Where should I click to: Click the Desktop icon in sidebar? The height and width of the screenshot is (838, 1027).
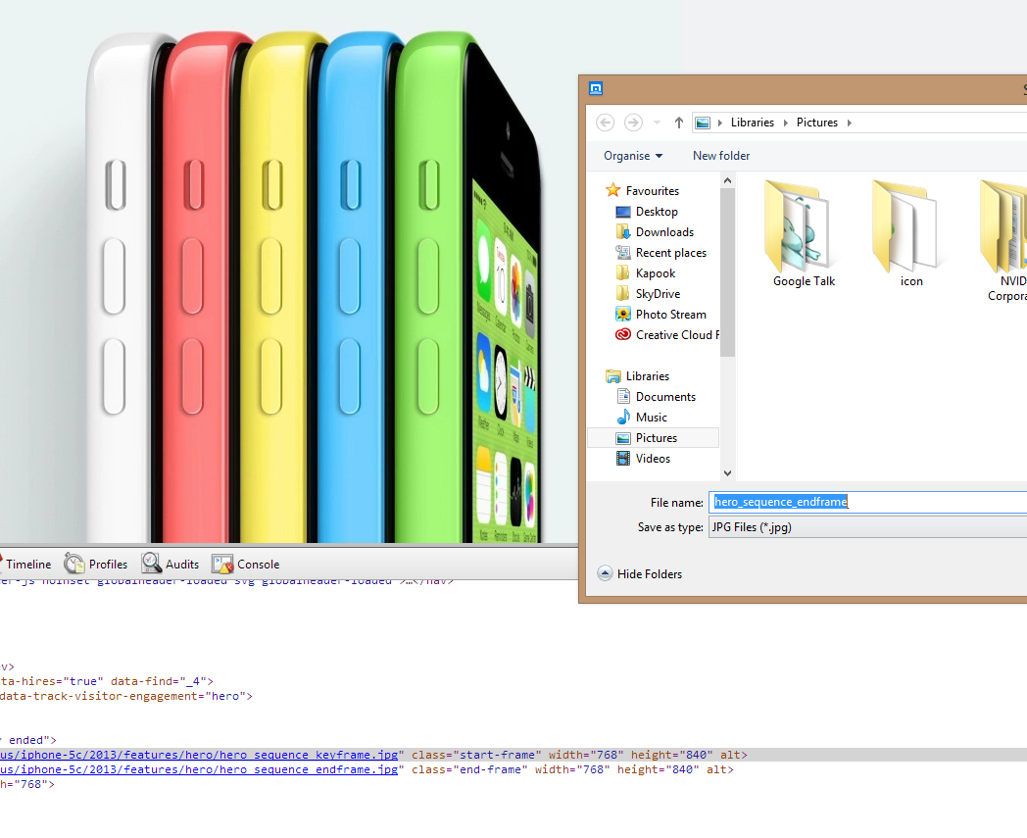tap(623, 212)
